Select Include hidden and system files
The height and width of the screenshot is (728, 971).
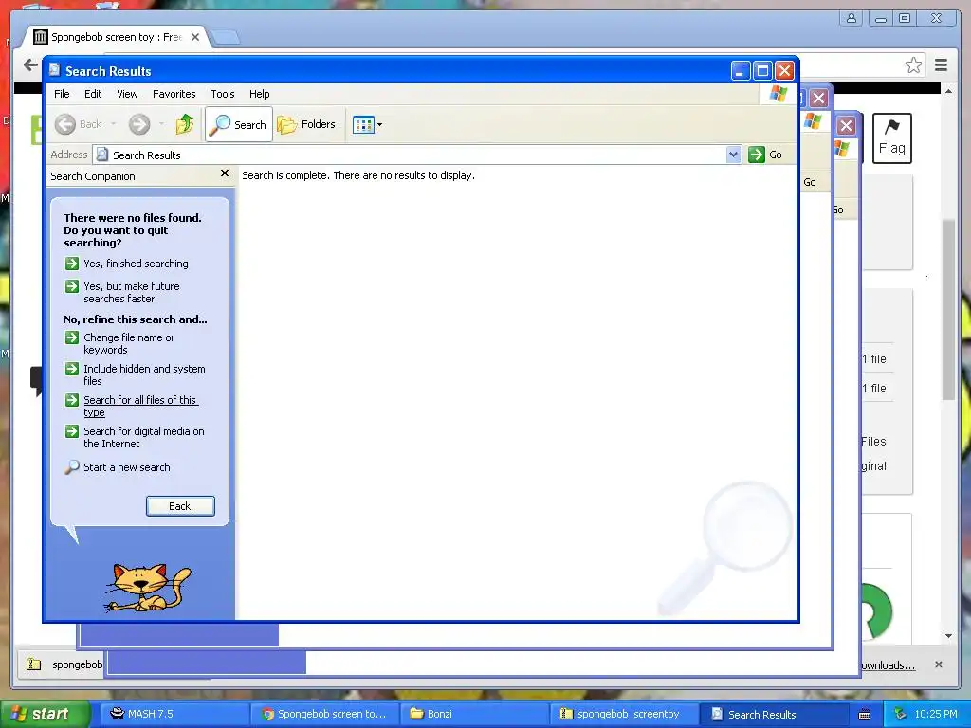coord(144,374)
